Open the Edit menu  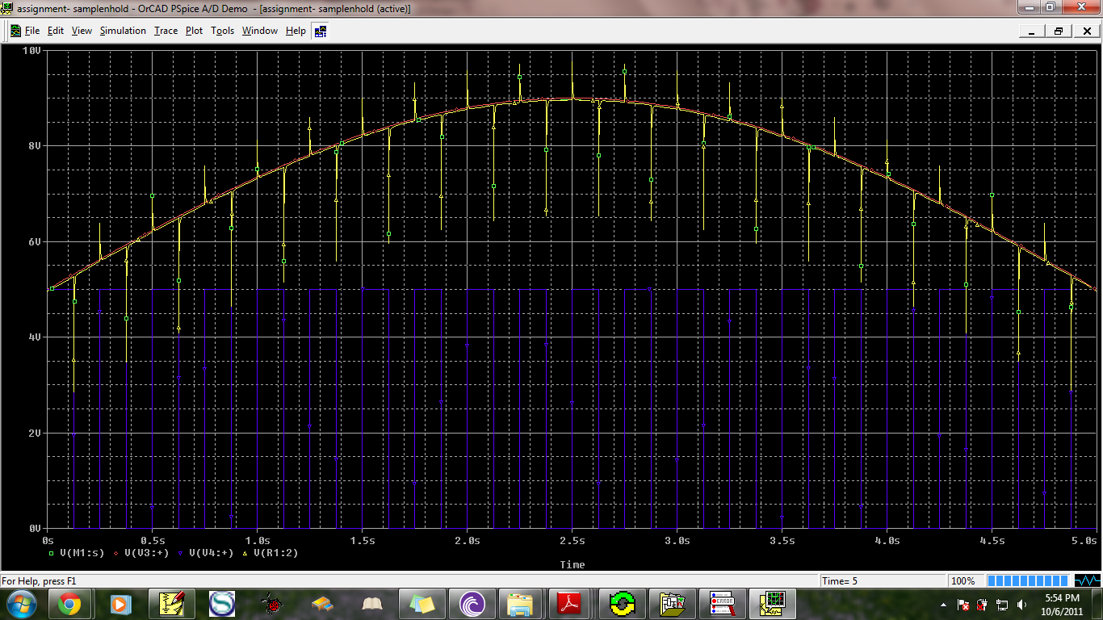click(56, 31)
